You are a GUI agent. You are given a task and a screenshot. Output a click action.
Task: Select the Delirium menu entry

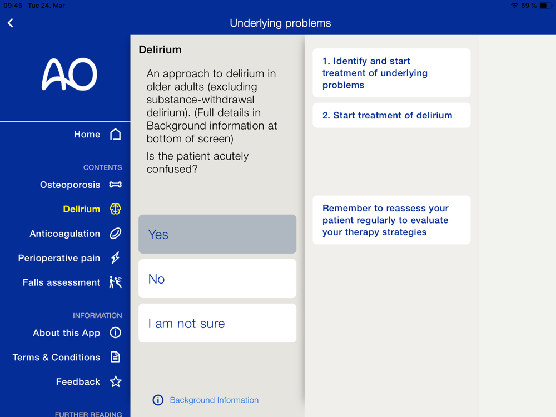pyautogui.click(x=82, y=209)
